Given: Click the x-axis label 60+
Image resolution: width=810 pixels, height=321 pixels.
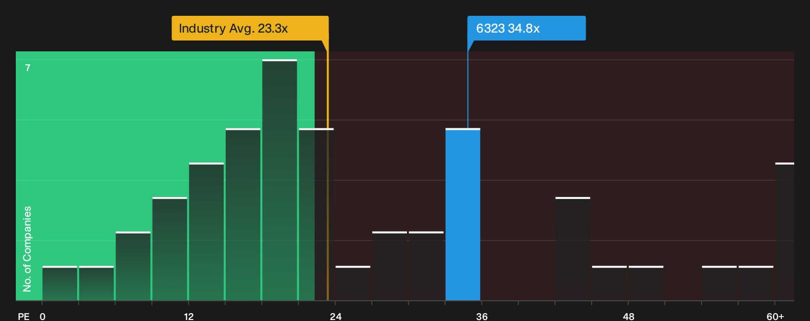Looking at the screenshot, I should click(775, 316).
